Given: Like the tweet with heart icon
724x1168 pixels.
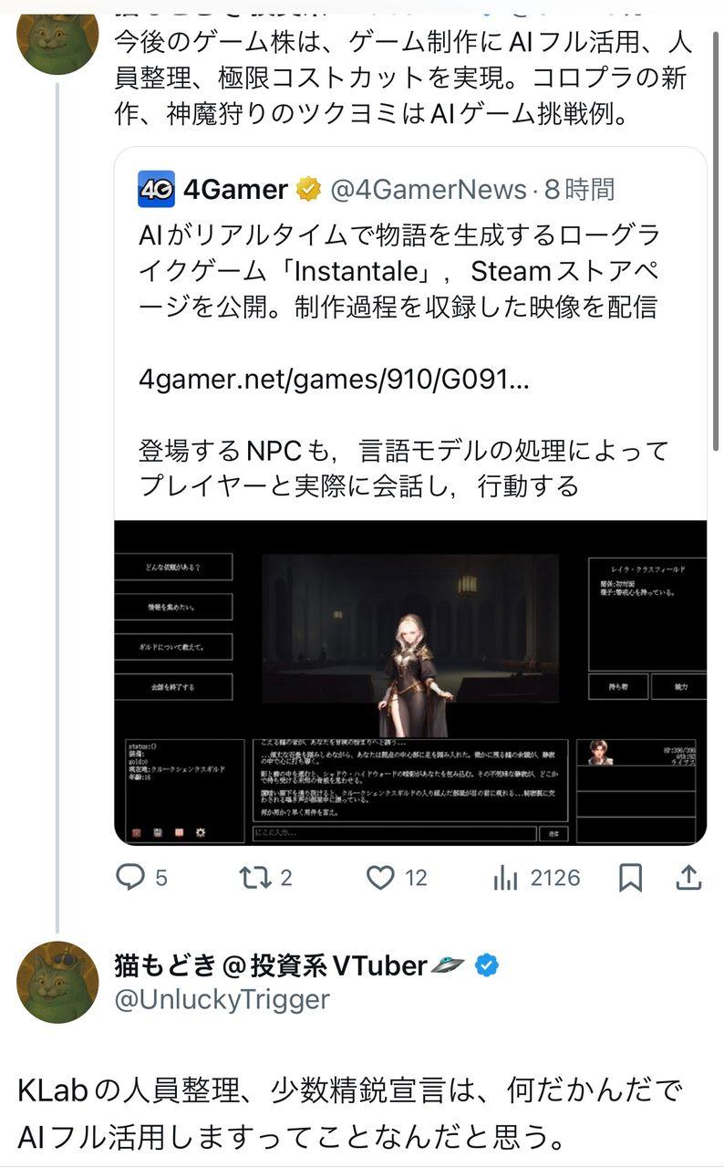Looking at the screenshot, I should [379, 878].
